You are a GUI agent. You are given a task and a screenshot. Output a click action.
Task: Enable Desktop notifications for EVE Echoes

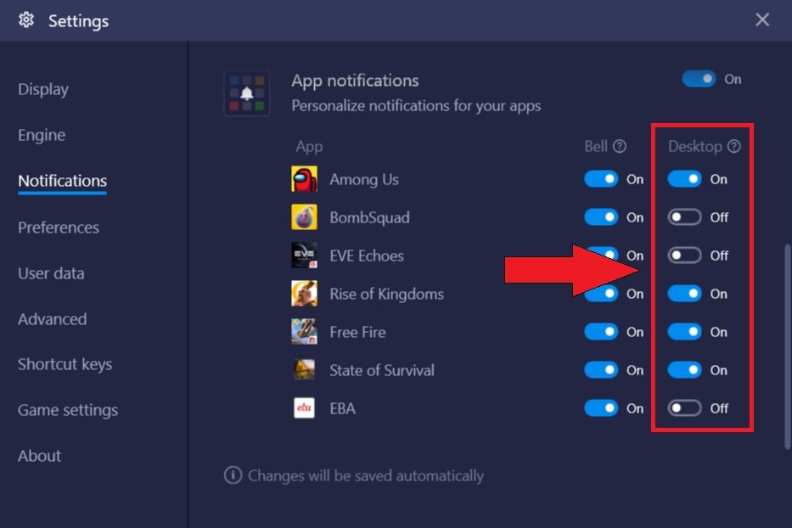pos(684,256)
